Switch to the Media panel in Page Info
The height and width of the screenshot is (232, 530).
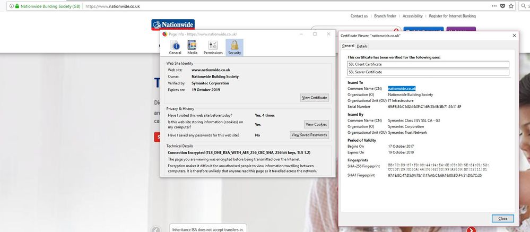click(x=192, y=47)
